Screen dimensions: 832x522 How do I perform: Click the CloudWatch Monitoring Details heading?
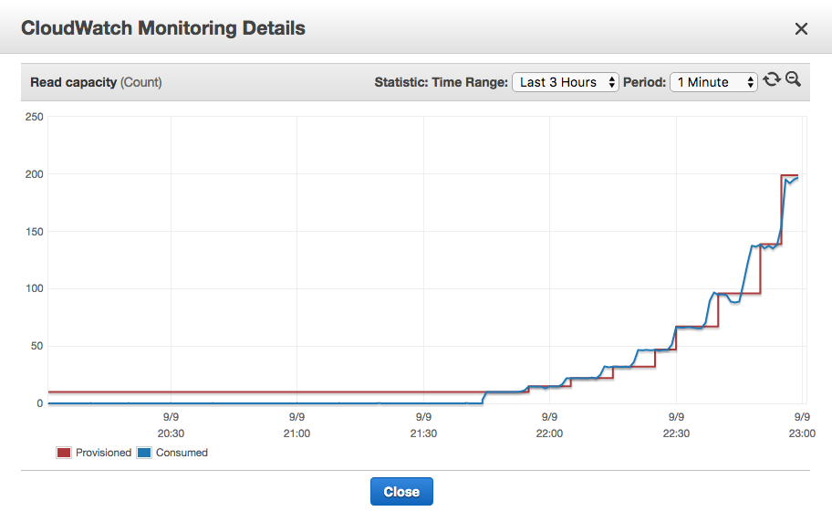click(163, 28)
